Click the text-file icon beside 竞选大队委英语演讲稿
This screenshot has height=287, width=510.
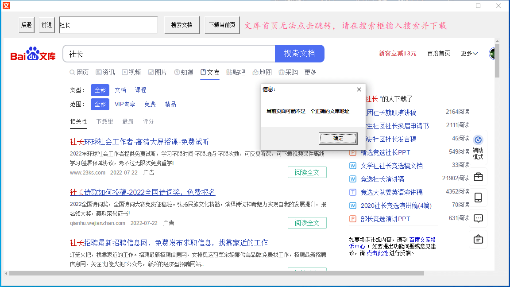click(352, 193)
